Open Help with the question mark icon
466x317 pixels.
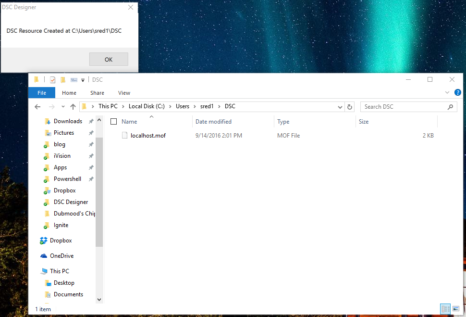click(x=458, y=92)
